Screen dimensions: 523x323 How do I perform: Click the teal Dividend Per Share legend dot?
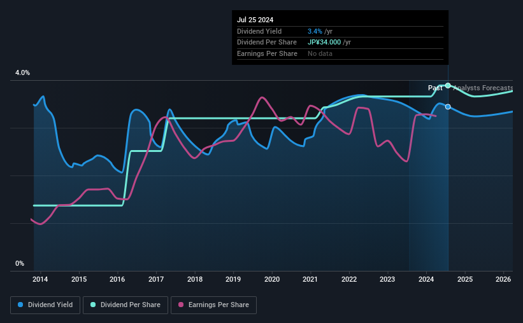click(93, 305)
